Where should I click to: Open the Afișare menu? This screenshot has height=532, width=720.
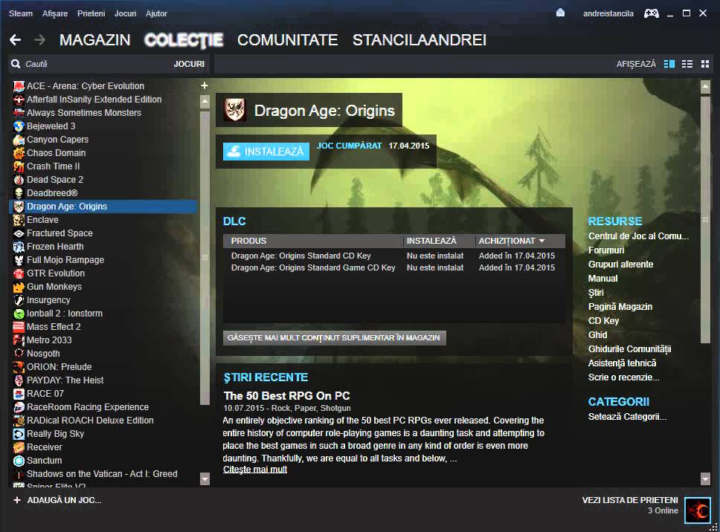55,13
